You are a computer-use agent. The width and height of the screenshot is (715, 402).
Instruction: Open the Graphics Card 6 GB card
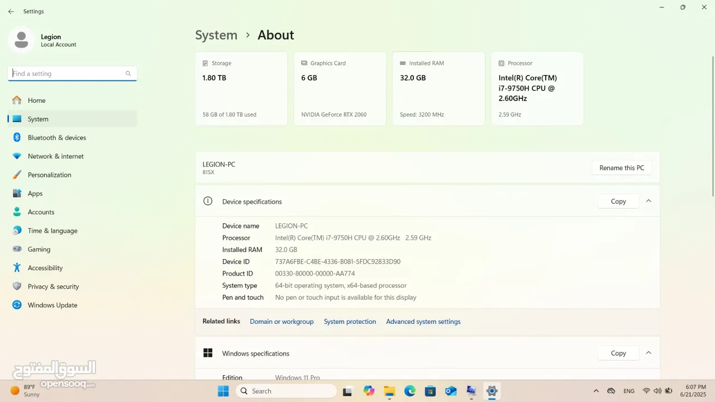[340, 89]
